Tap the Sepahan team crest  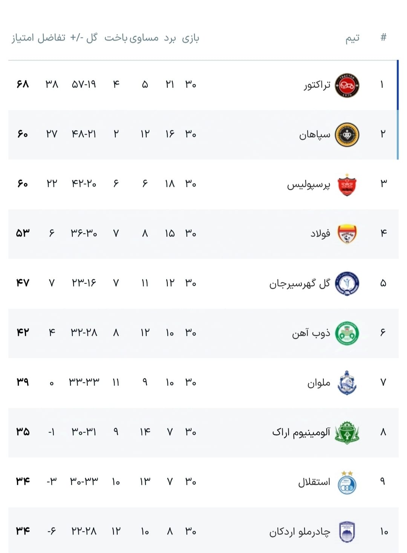click(x=347, y=135)
